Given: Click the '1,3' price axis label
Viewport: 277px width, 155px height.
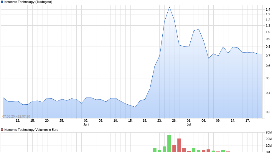Looking at the screenshot, I should pyautogui.click(x=268, y=14).
